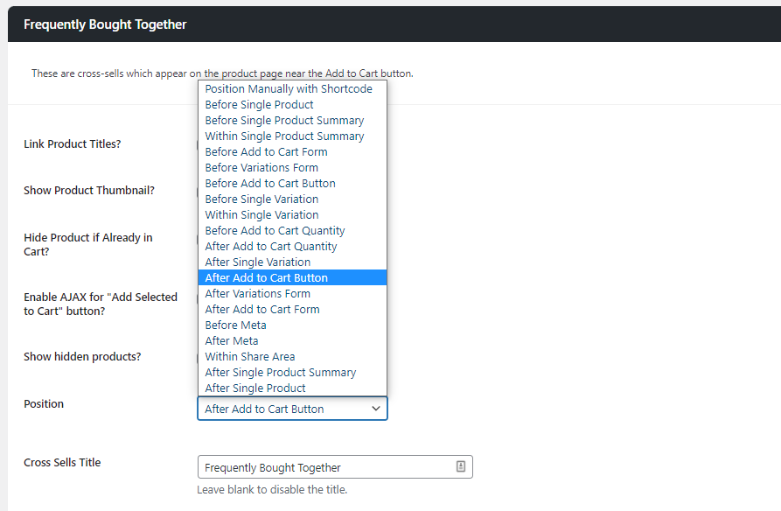Select Before Meta from the position list
781x511 pixels.
[x=235, y=325]
